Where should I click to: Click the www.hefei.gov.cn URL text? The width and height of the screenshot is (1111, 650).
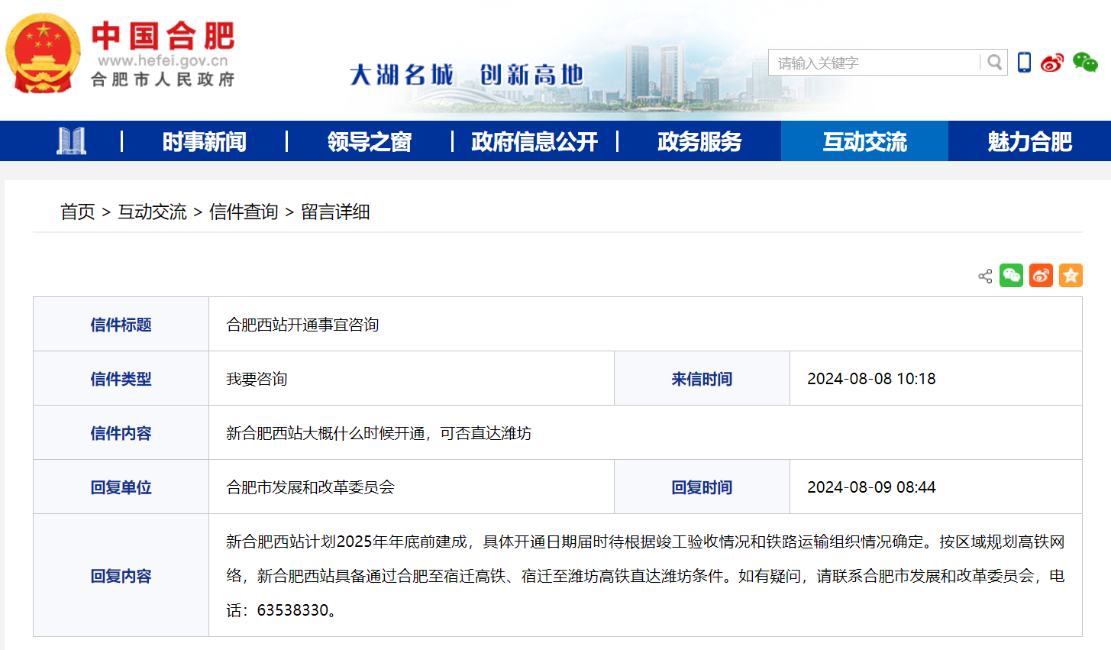[x=163, y=60]
